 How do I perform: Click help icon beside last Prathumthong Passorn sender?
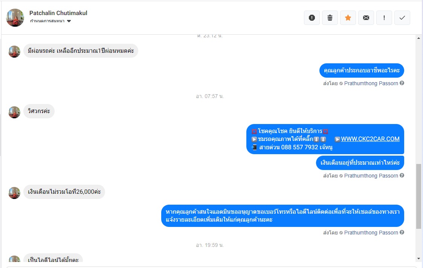(402, 232)
